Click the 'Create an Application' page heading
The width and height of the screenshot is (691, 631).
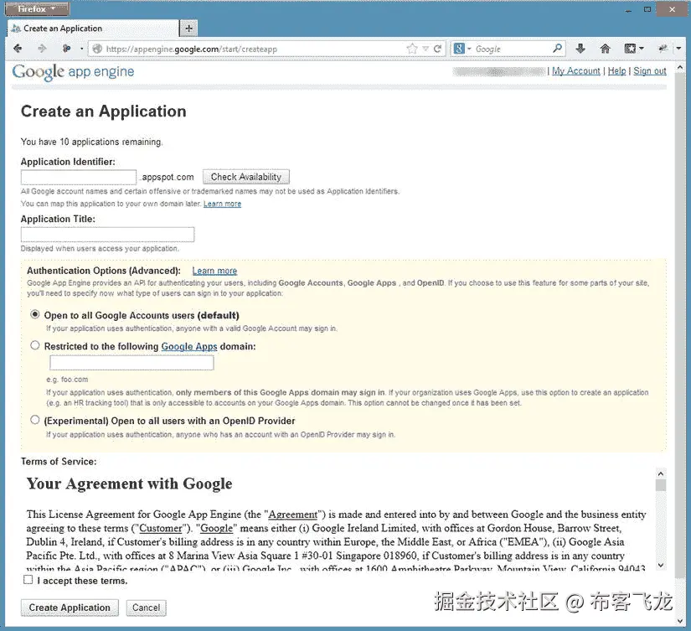coord(104,111)
